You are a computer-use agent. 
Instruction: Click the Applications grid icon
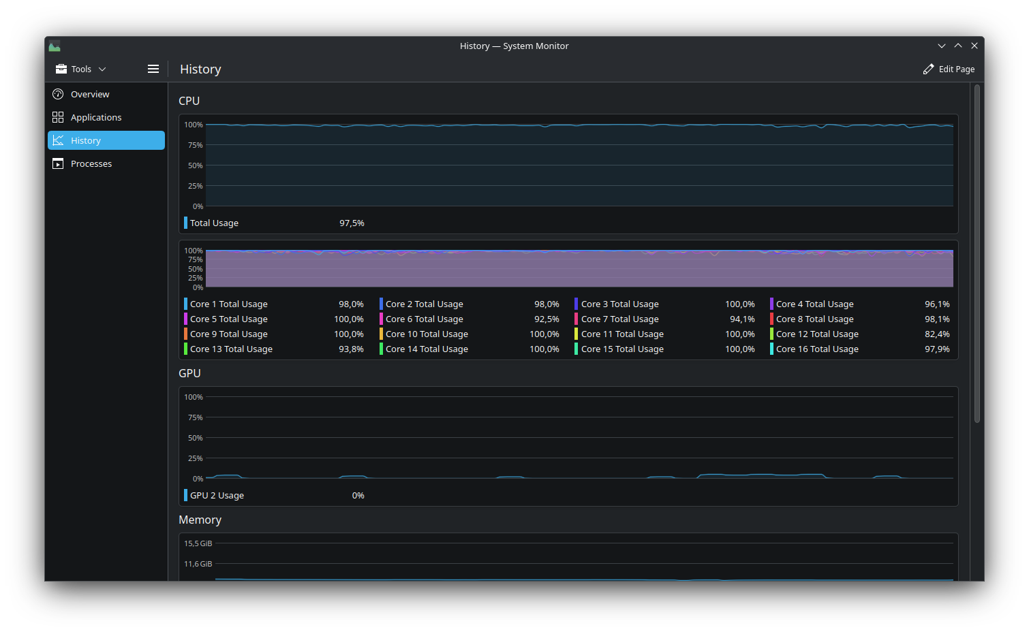(58, 117)
